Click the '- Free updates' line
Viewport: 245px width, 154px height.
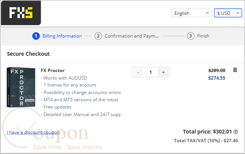coord(56,107)
